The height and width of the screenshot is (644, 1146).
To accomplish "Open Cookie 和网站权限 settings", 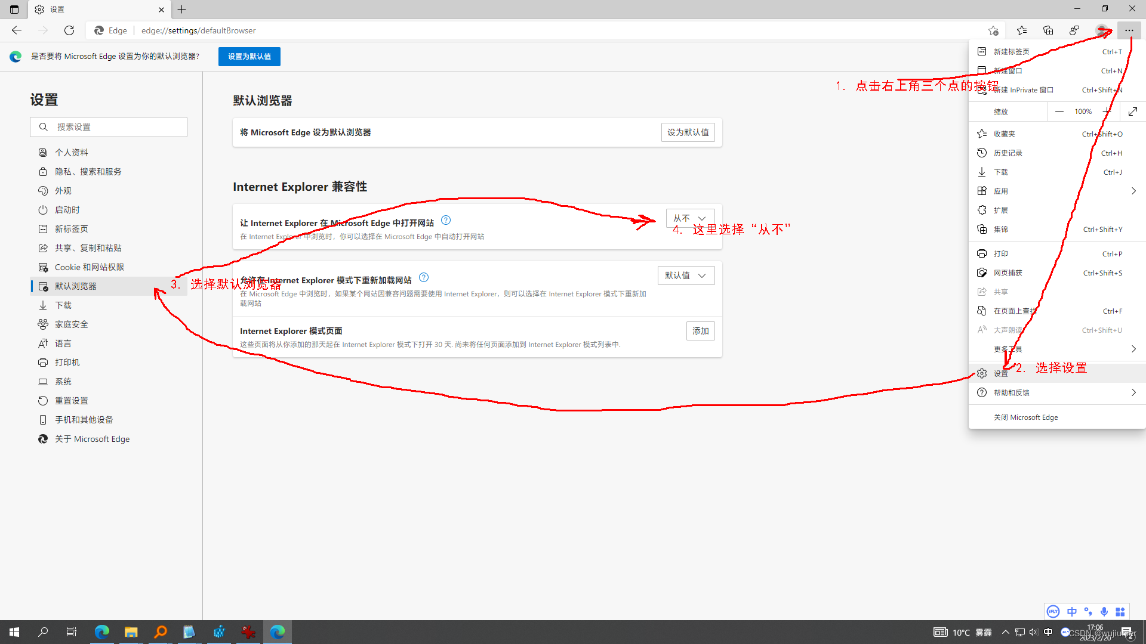I will (109, 267).
